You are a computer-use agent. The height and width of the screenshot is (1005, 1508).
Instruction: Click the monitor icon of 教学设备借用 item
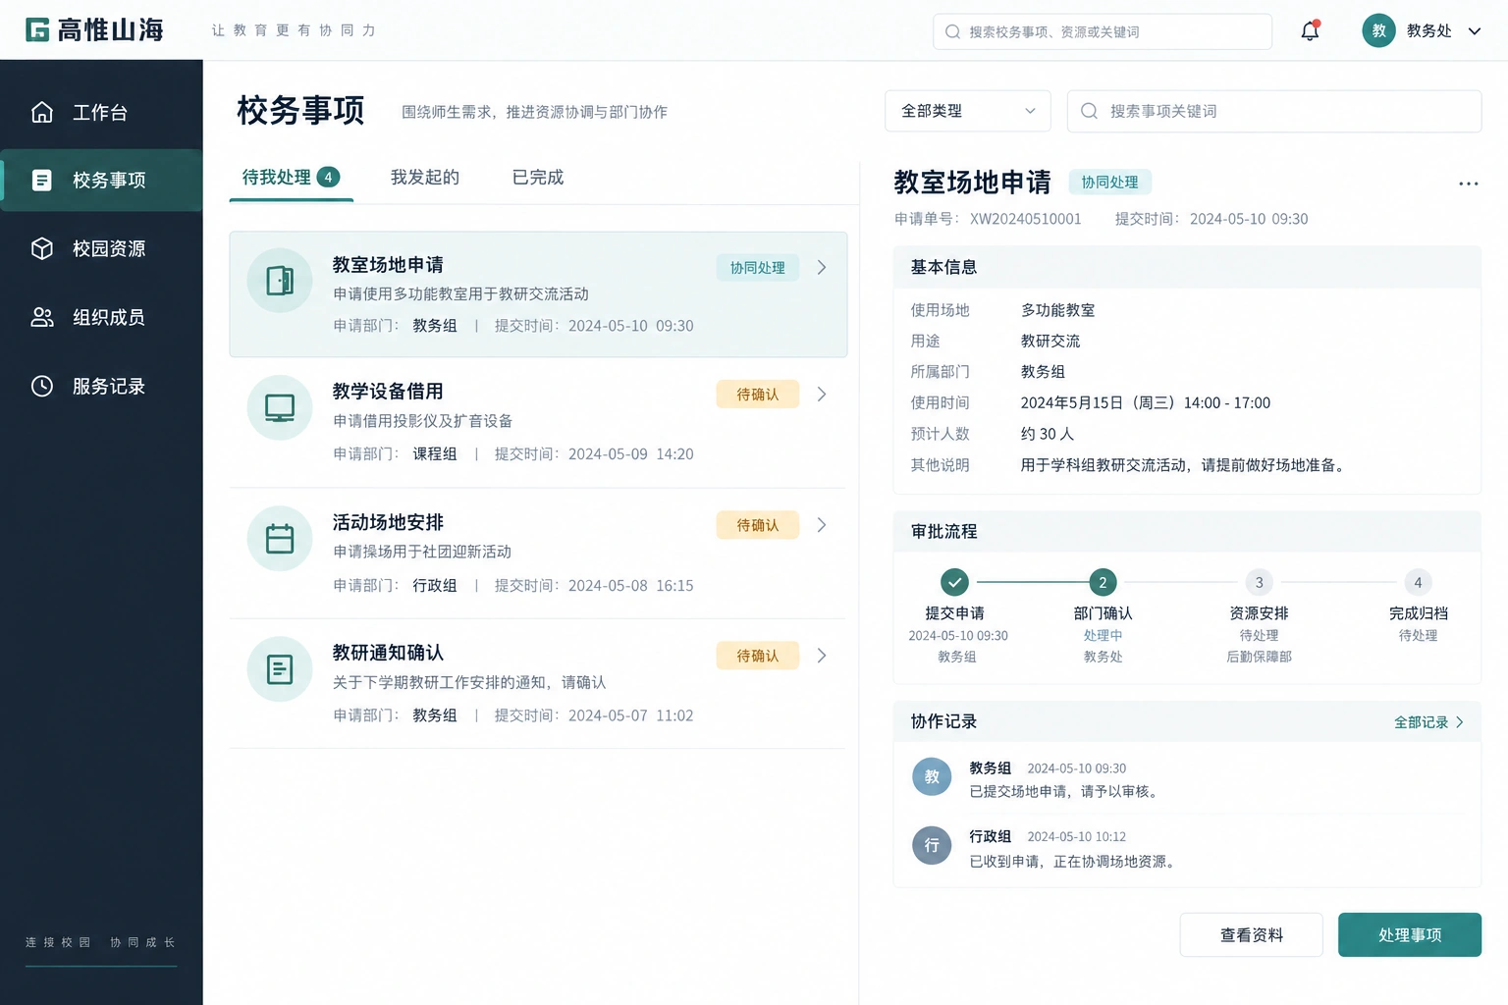pos(280,407)
